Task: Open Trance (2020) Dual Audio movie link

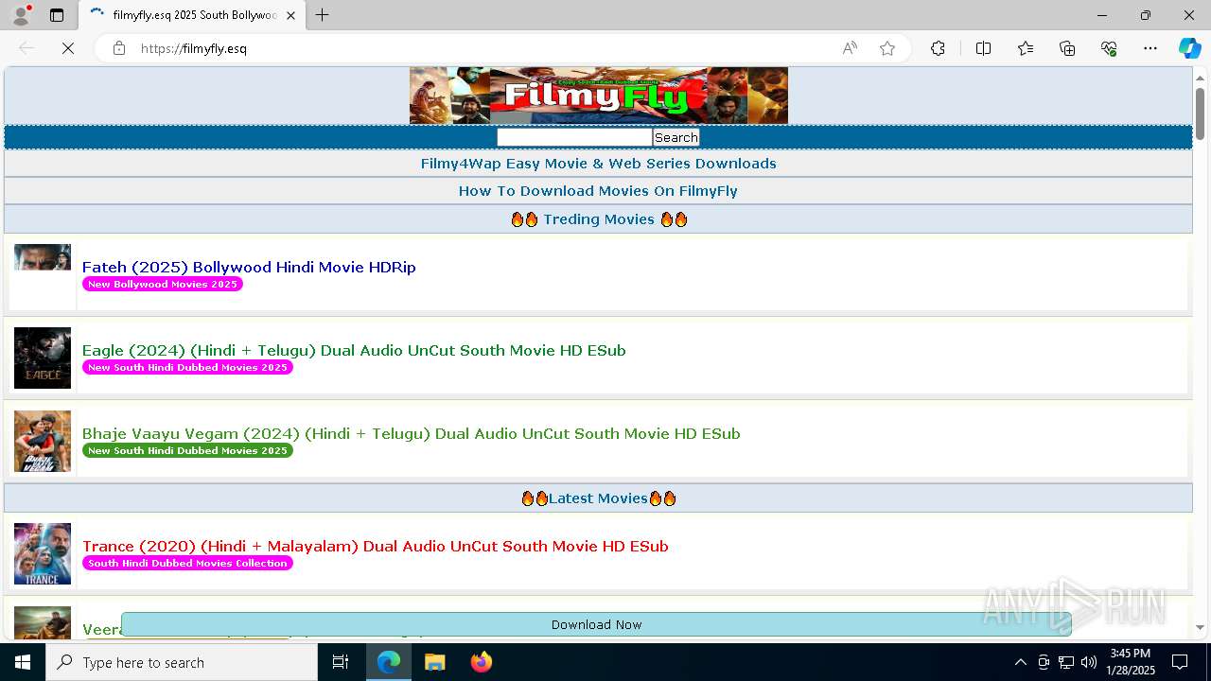Action: [x=375, y=547]
